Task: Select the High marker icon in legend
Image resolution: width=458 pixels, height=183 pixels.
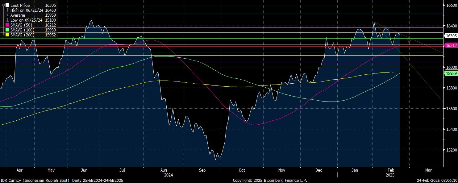Action: click(7, 10)
